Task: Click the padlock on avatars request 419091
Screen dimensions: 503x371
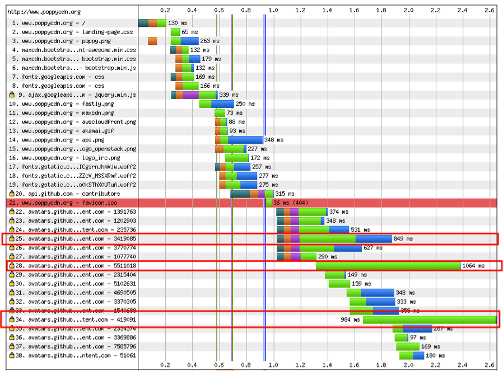Action: point(12,320)
